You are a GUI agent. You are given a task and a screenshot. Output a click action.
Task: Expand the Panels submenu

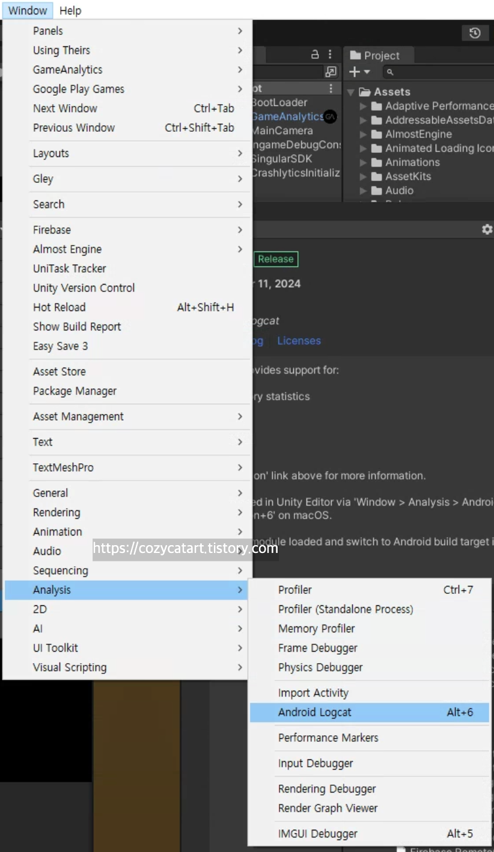coord(127,31)
